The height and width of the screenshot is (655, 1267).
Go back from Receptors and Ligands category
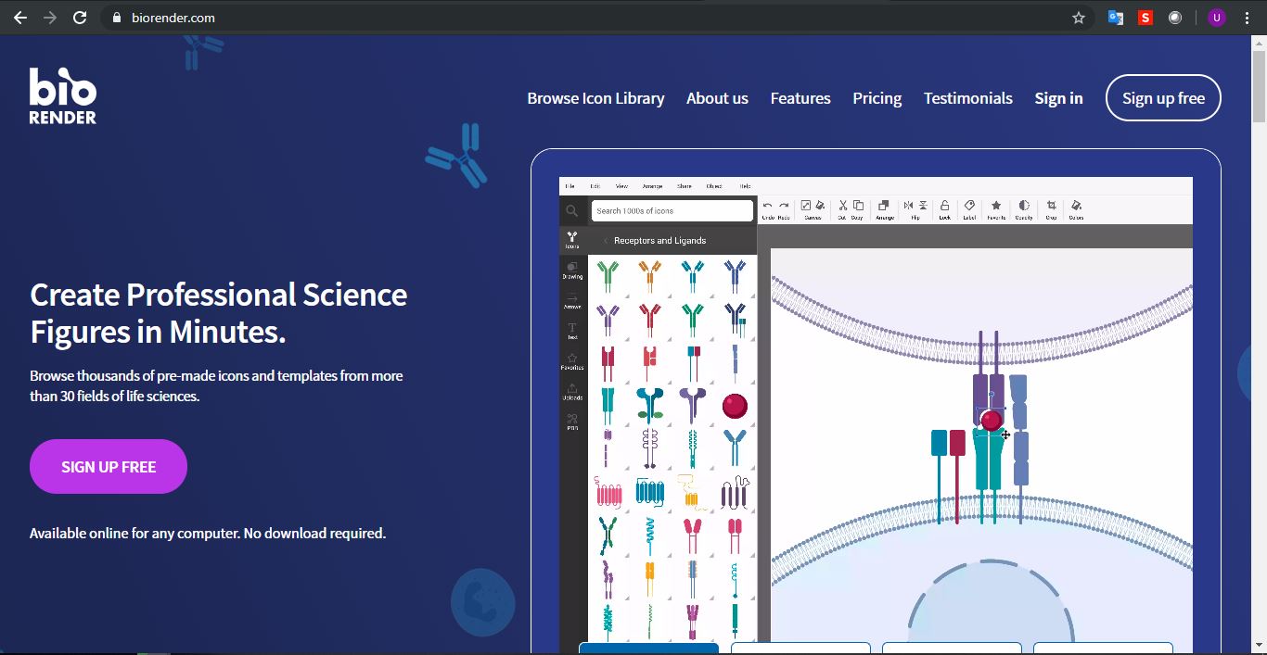(606, 241)
